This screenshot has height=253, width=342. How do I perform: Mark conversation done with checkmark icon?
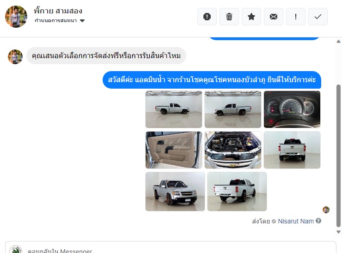(318, 17)
